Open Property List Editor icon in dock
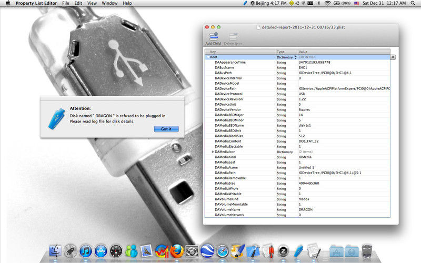421x263 pixels. pos(314,251)
